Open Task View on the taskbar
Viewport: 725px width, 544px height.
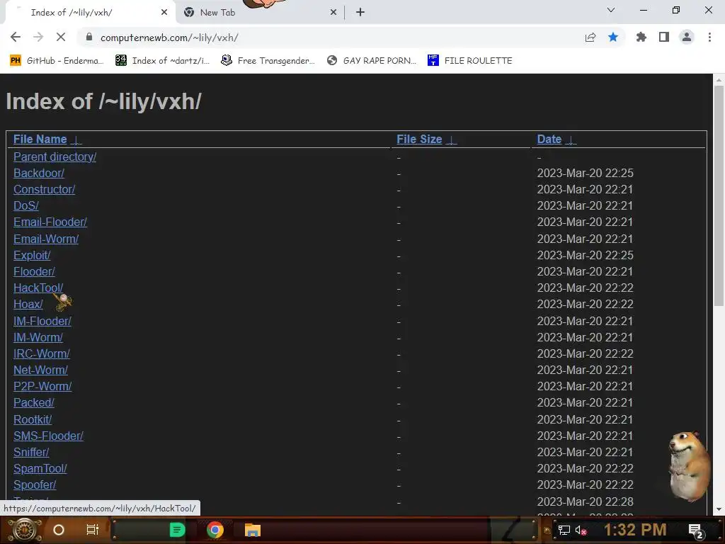[x=93, y=530]
